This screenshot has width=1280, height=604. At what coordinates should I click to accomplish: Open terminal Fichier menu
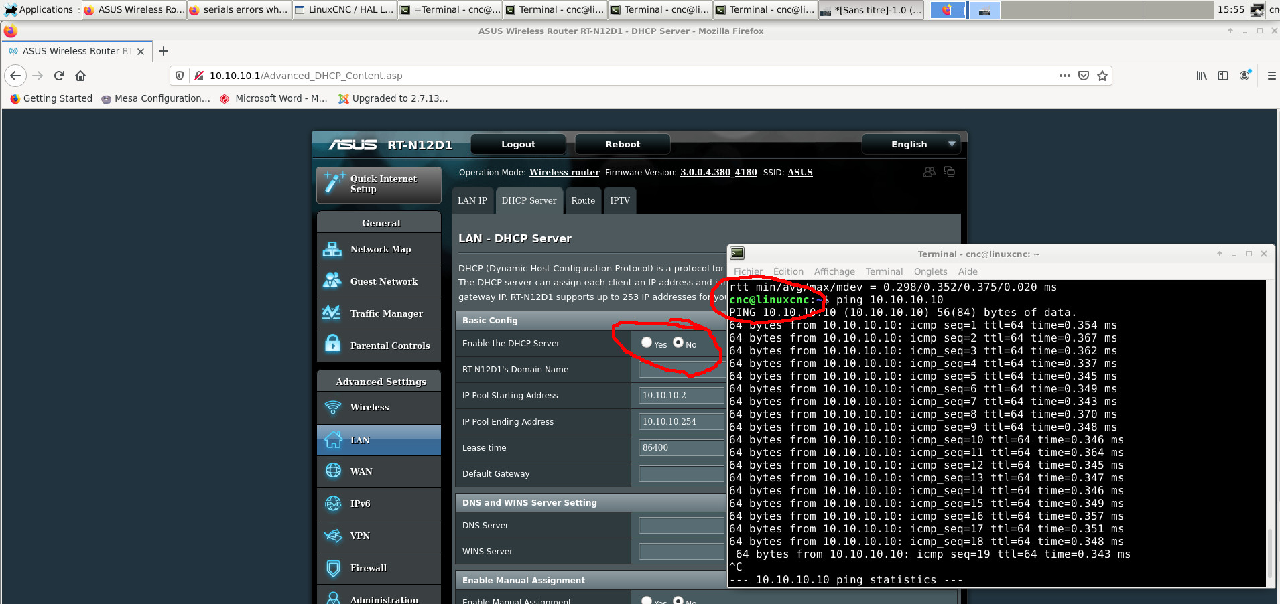click(748, 271)
